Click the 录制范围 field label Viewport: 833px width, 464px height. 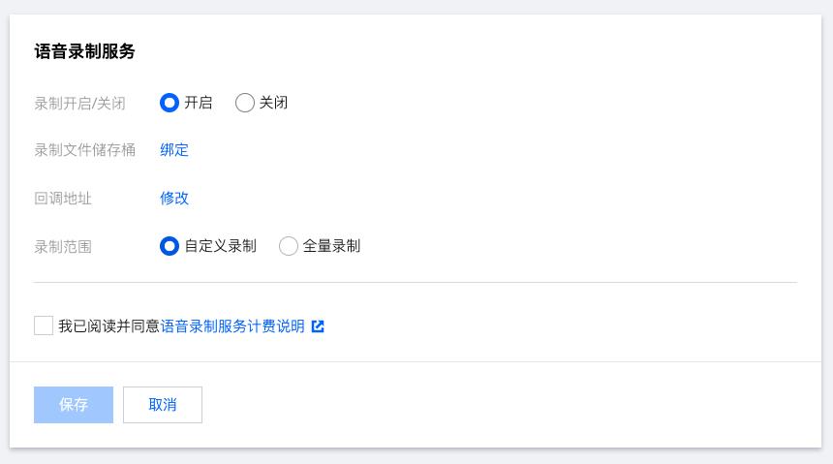63,247
